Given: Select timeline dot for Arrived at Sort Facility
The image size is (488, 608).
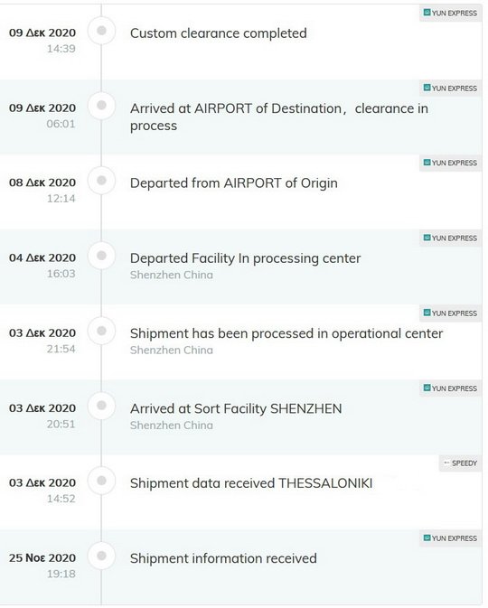Looking at the screenshot, I should coord(101,406).
